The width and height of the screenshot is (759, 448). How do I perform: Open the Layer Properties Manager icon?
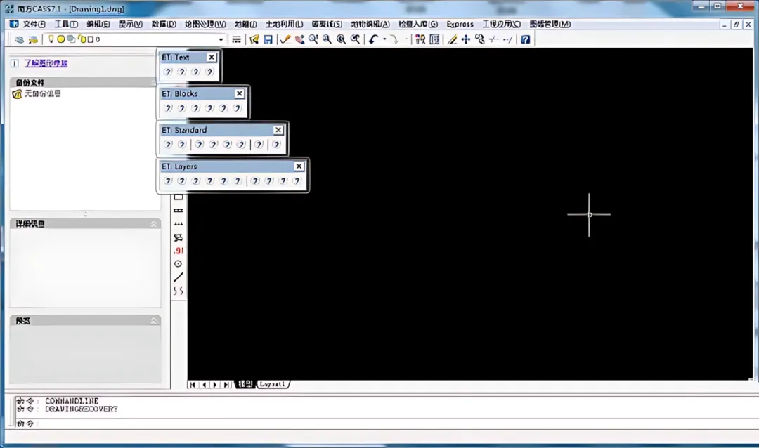(x=19, y=39)
